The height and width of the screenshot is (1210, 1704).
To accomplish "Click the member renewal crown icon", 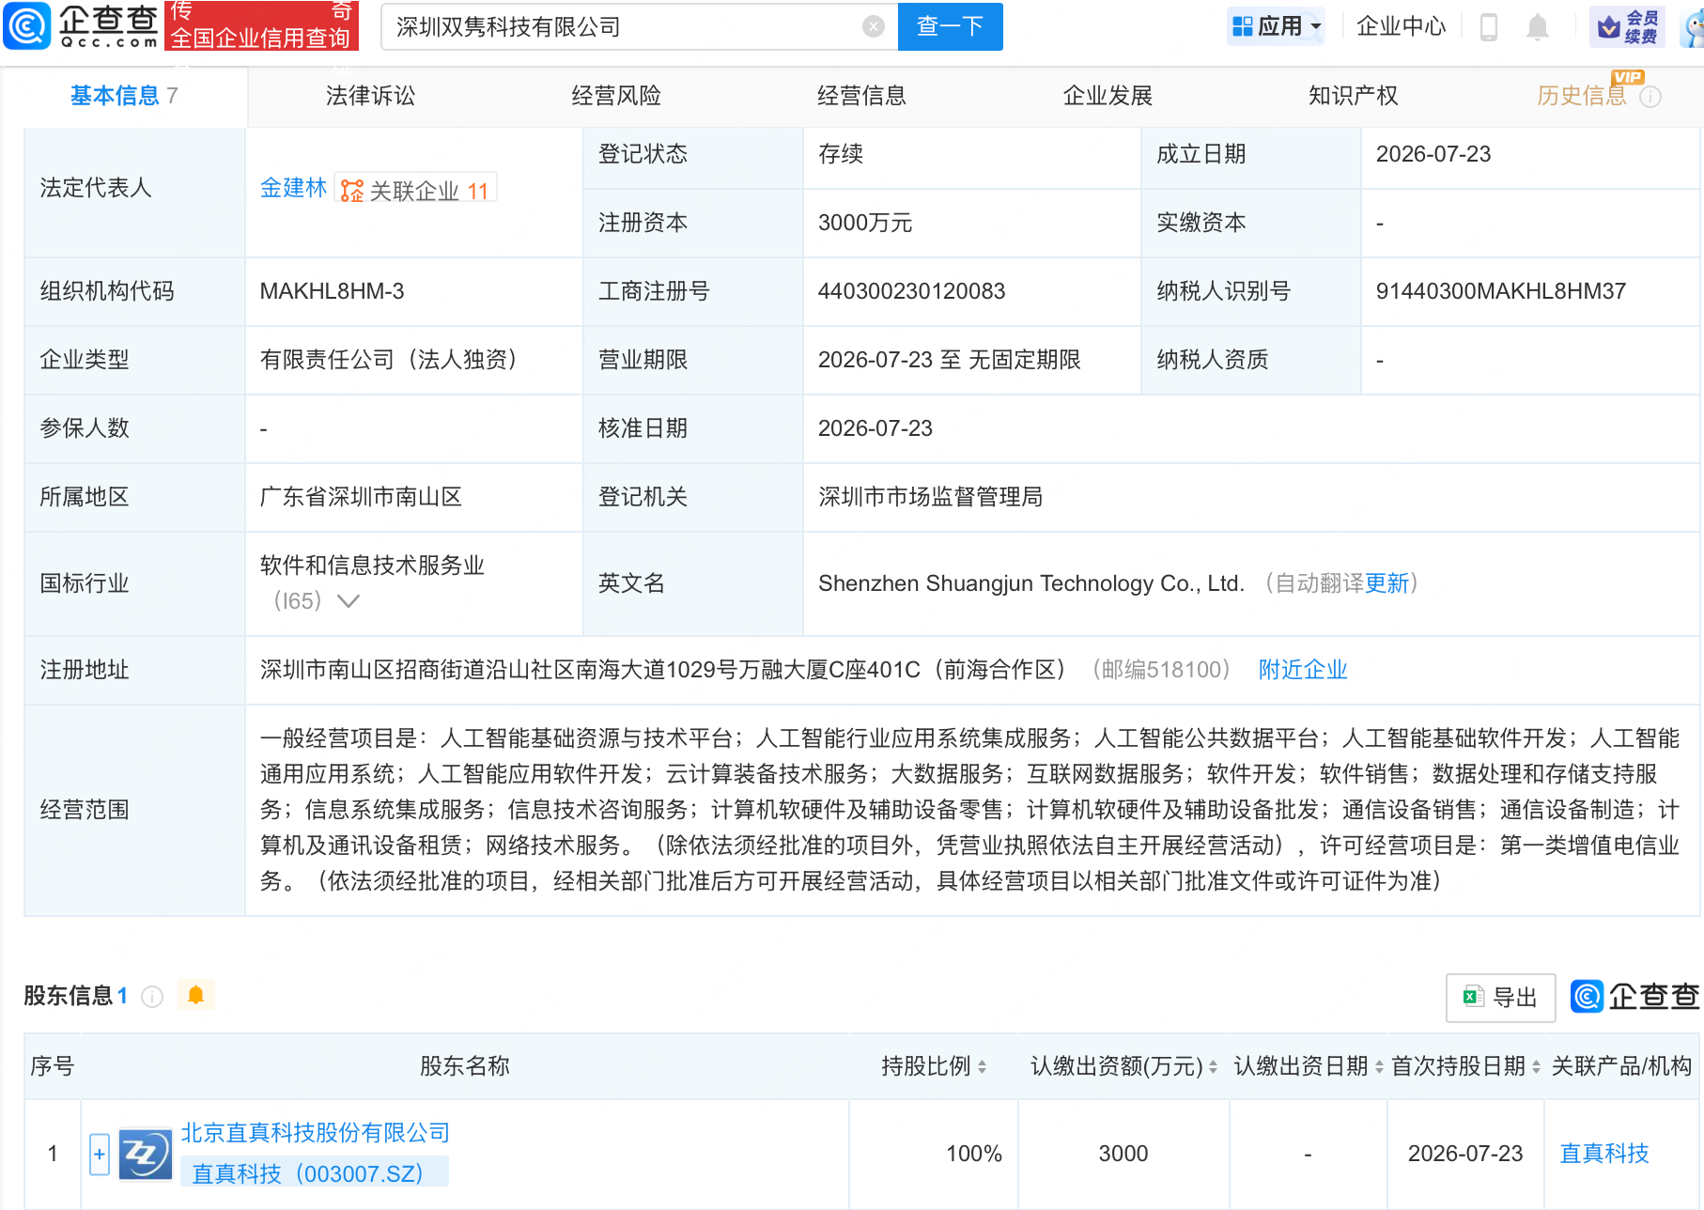I will point(1609,27).
